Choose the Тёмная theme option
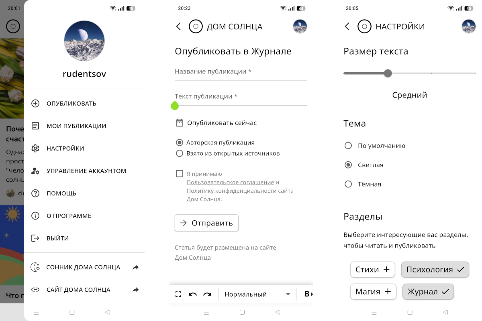This screenshot has height=321, width=482. point(348,184)
